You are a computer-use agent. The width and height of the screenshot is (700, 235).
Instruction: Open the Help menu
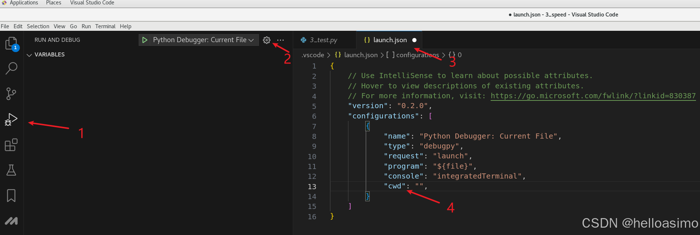pos(125,26)
